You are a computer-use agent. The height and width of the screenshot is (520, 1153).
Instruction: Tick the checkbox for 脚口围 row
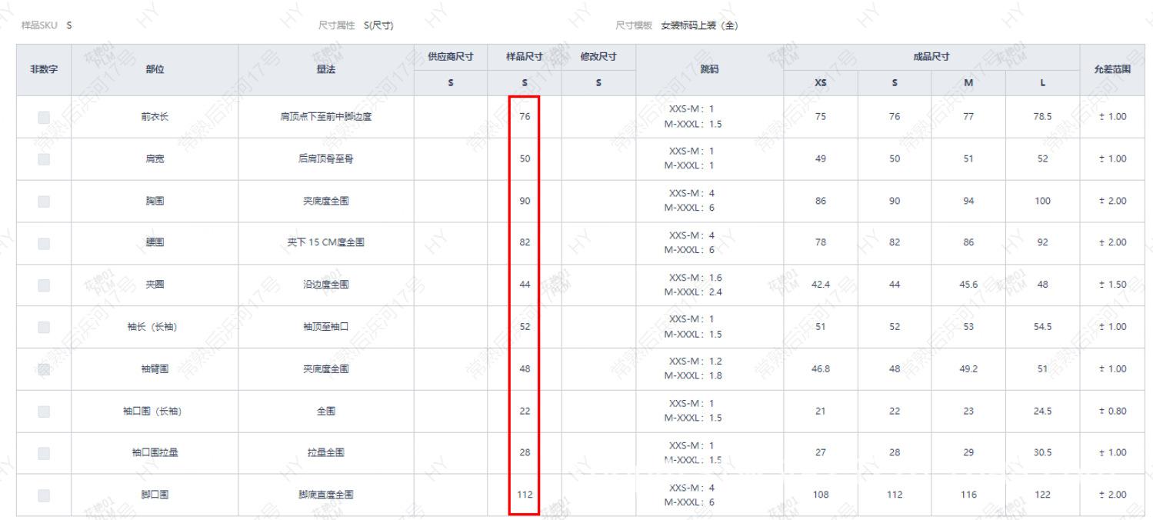[44, 495]
